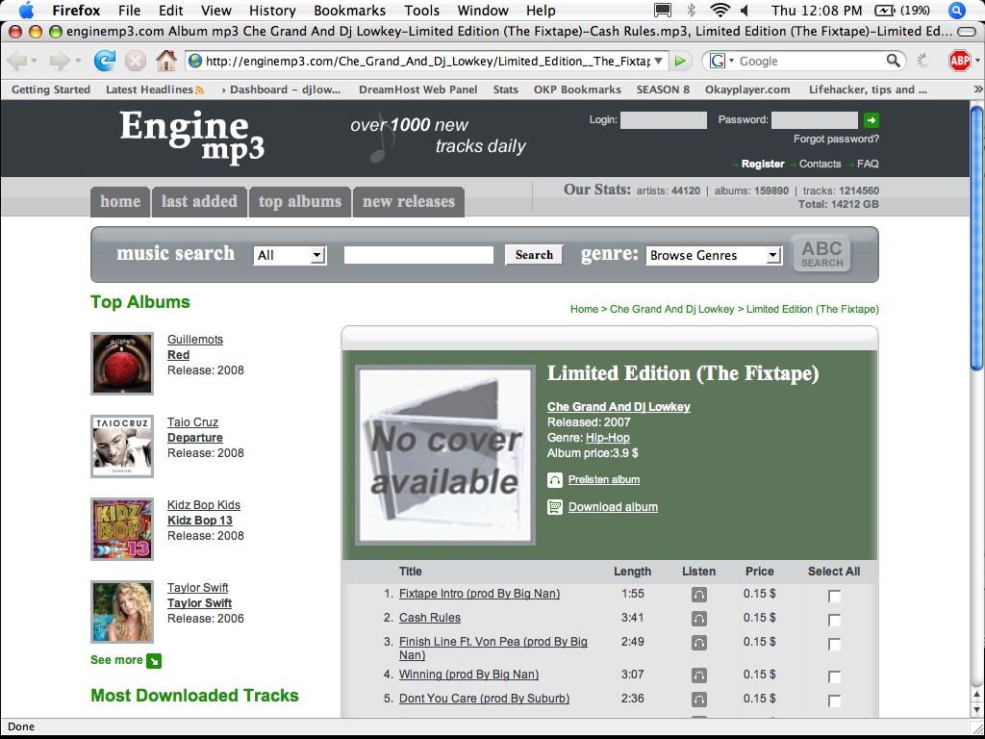Viewport: 985px width, 739px height.
Task: Click the Password input field
Action: coord(814,120)
